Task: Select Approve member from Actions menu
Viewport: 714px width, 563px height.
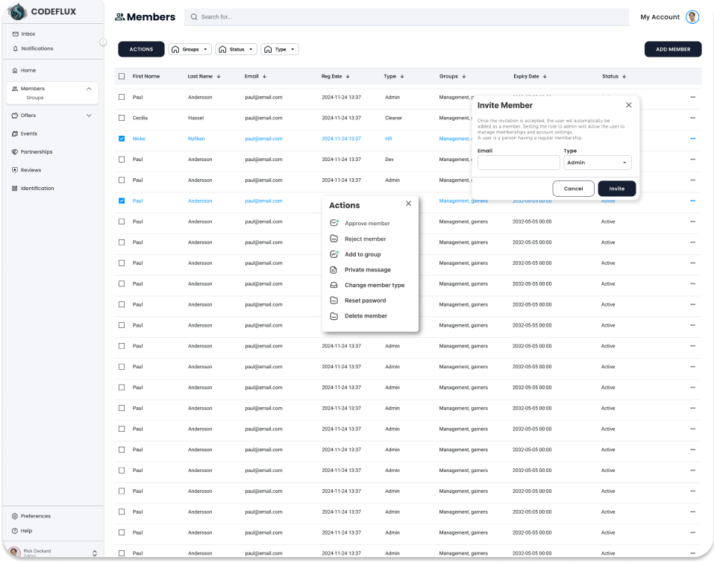Action: coord(366,224)
